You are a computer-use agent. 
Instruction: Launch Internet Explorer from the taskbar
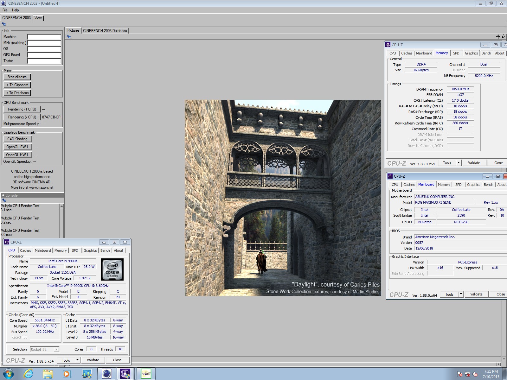coord(28,374)
